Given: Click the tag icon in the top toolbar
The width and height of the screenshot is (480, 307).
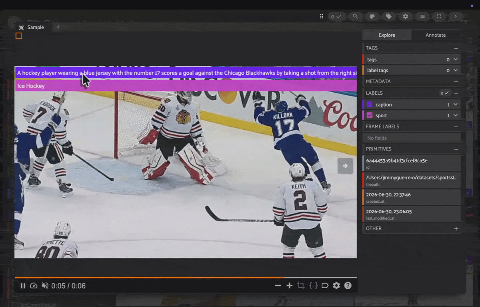Looking at the screenshot, I should [388, 16].
